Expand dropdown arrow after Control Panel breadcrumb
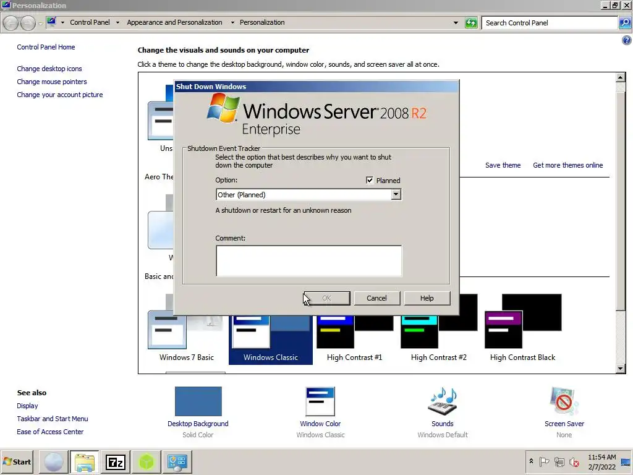The height and width of the screenshot is (475, 633). point(117,23)
